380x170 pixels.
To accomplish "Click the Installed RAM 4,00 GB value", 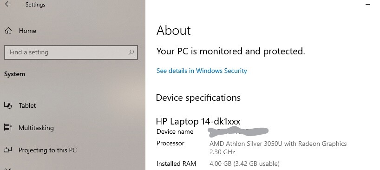I will [x=244, y=163].
